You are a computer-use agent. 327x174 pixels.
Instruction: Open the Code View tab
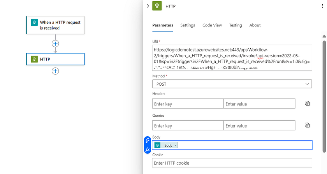212,25
